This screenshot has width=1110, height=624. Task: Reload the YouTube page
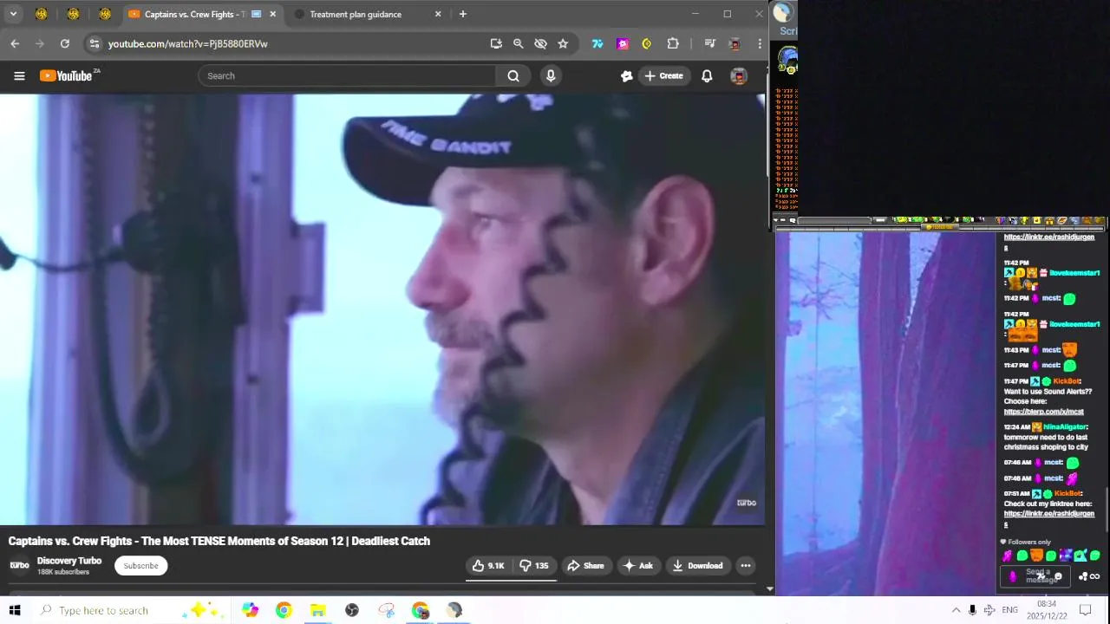pyautogui.click(x=64, y=43)
